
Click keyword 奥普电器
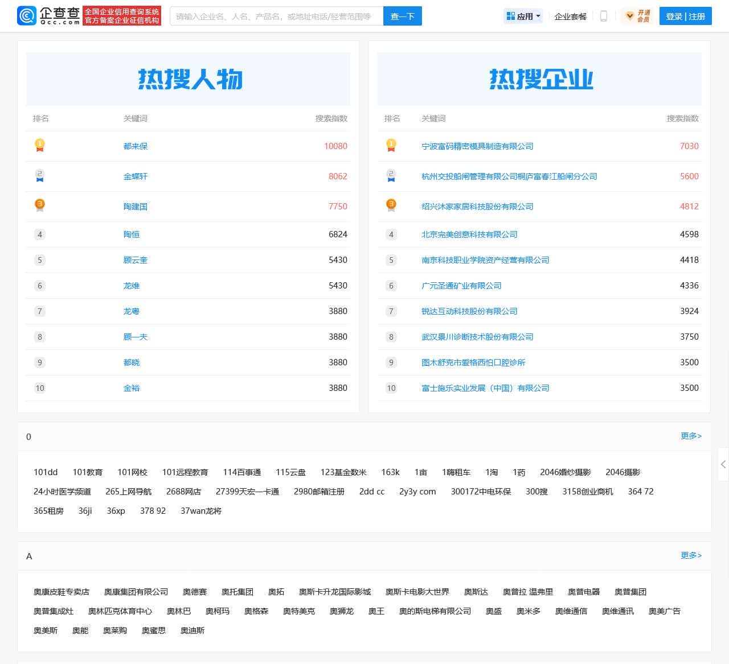click(584, 592)
